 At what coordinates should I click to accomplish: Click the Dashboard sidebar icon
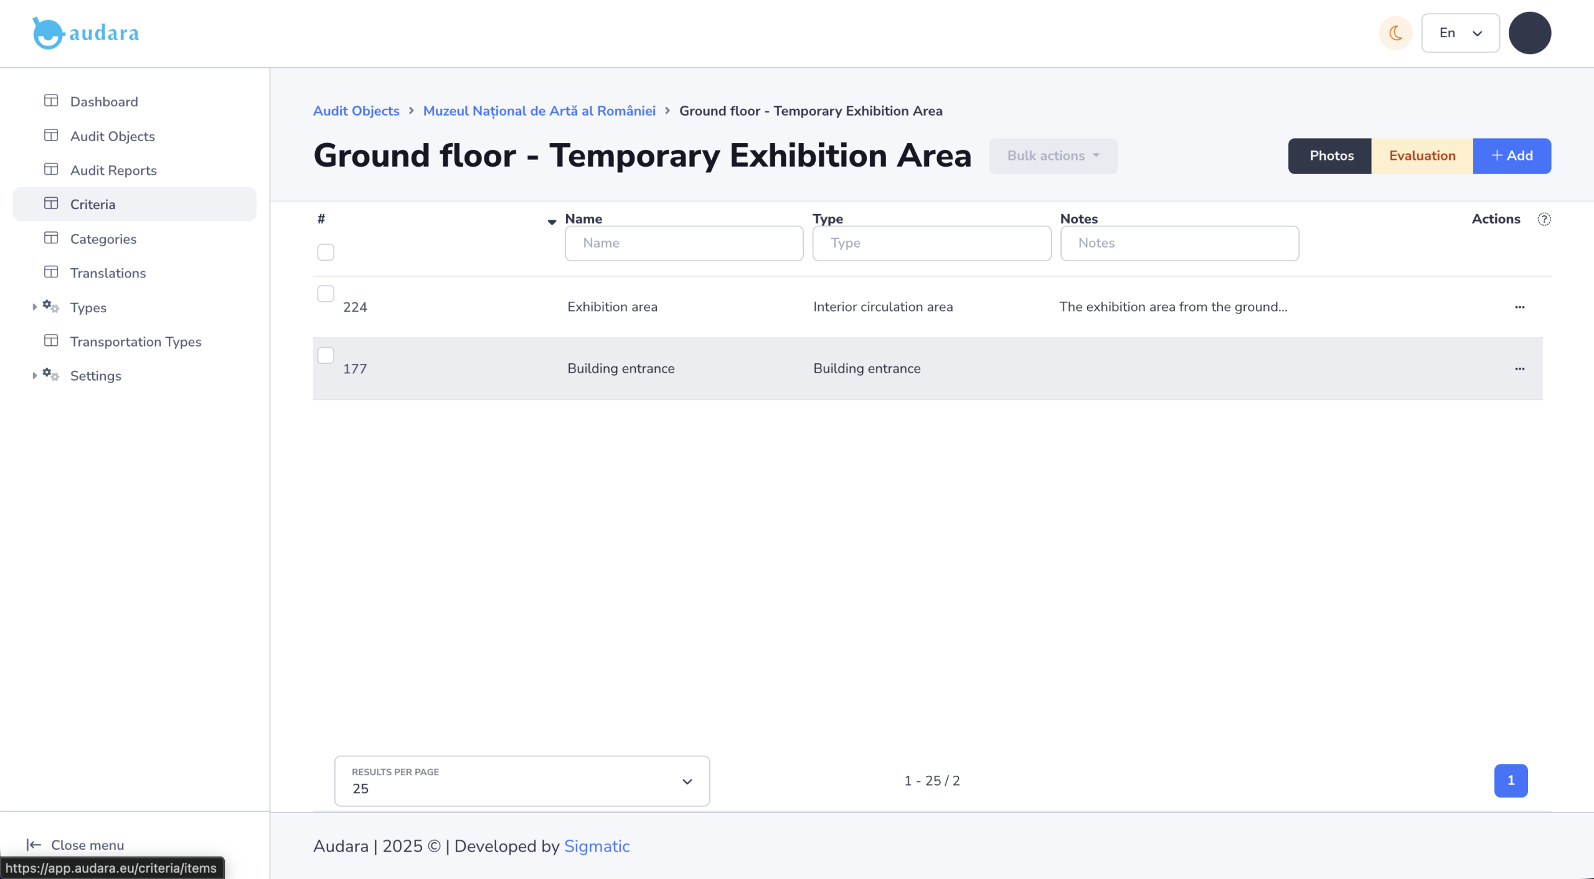51,101
